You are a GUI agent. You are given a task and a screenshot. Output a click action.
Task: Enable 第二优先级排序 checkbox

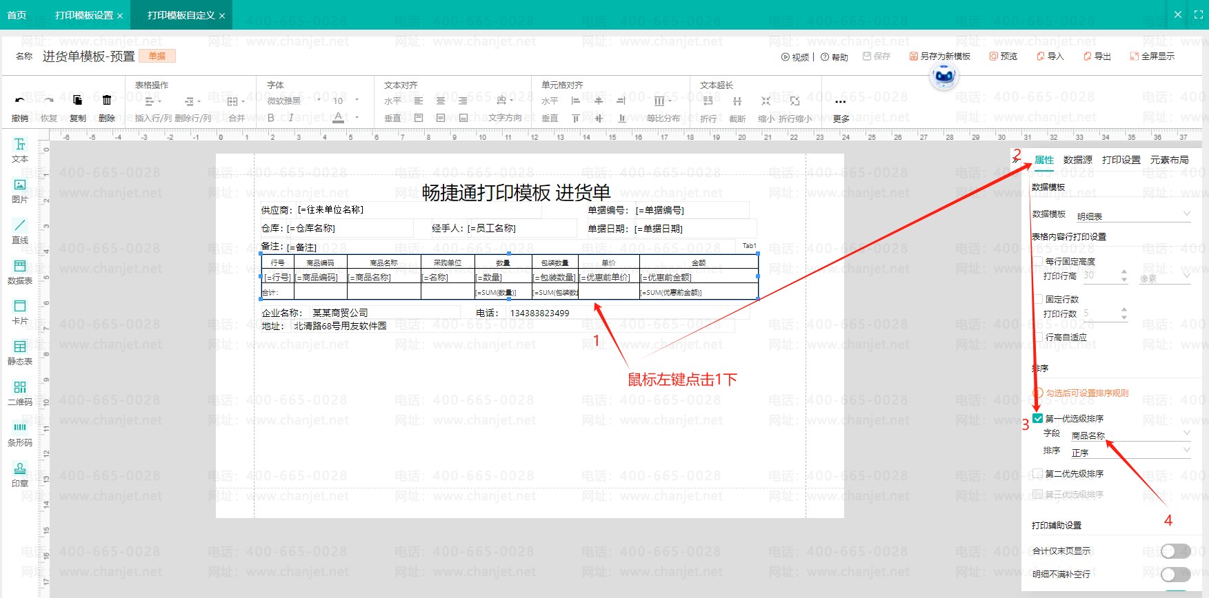pyautogui.click(x=1038, y=474)
